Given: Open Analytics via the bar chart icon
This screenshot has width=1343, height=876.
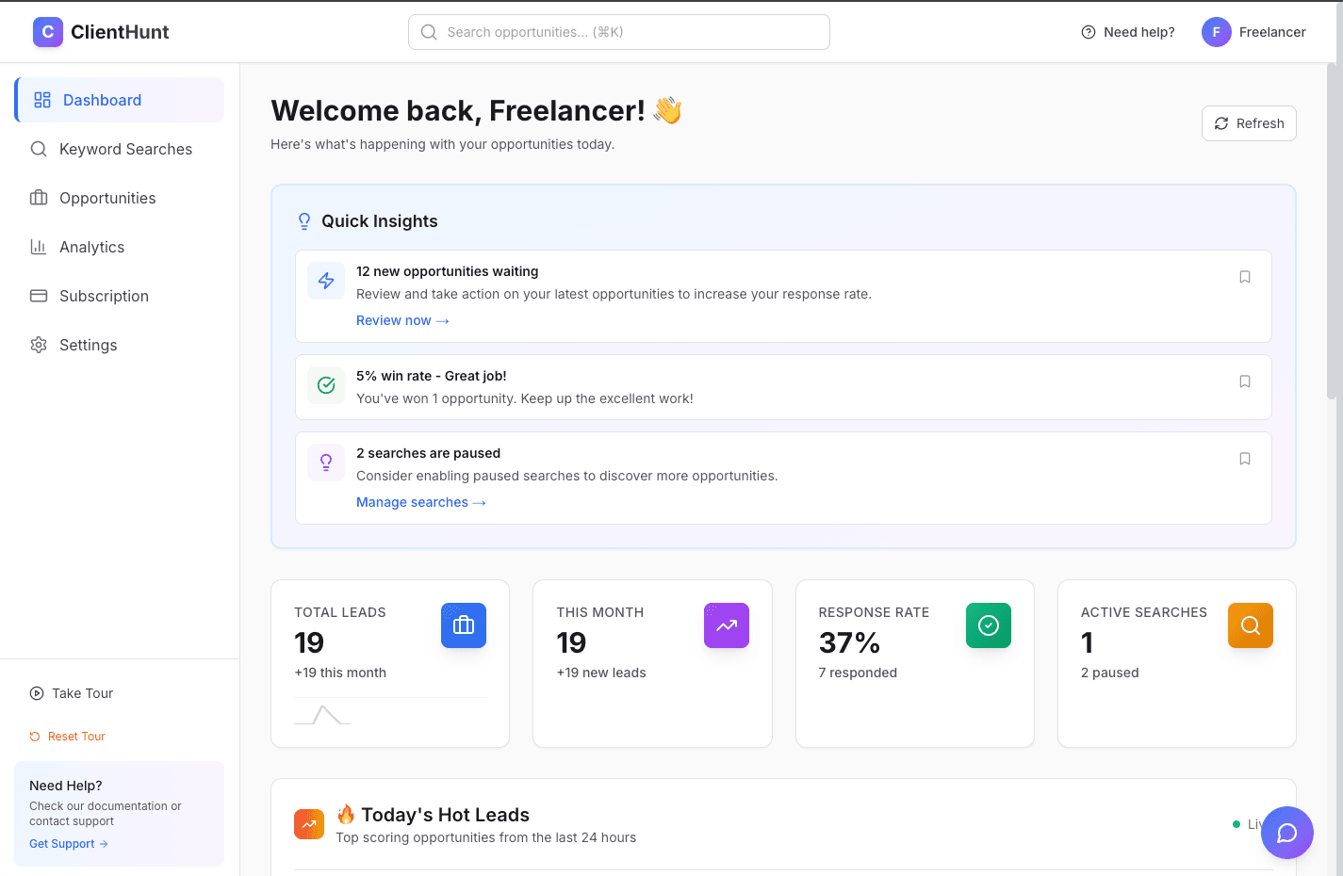Looking at the screenshot, I should click(39, 247).
